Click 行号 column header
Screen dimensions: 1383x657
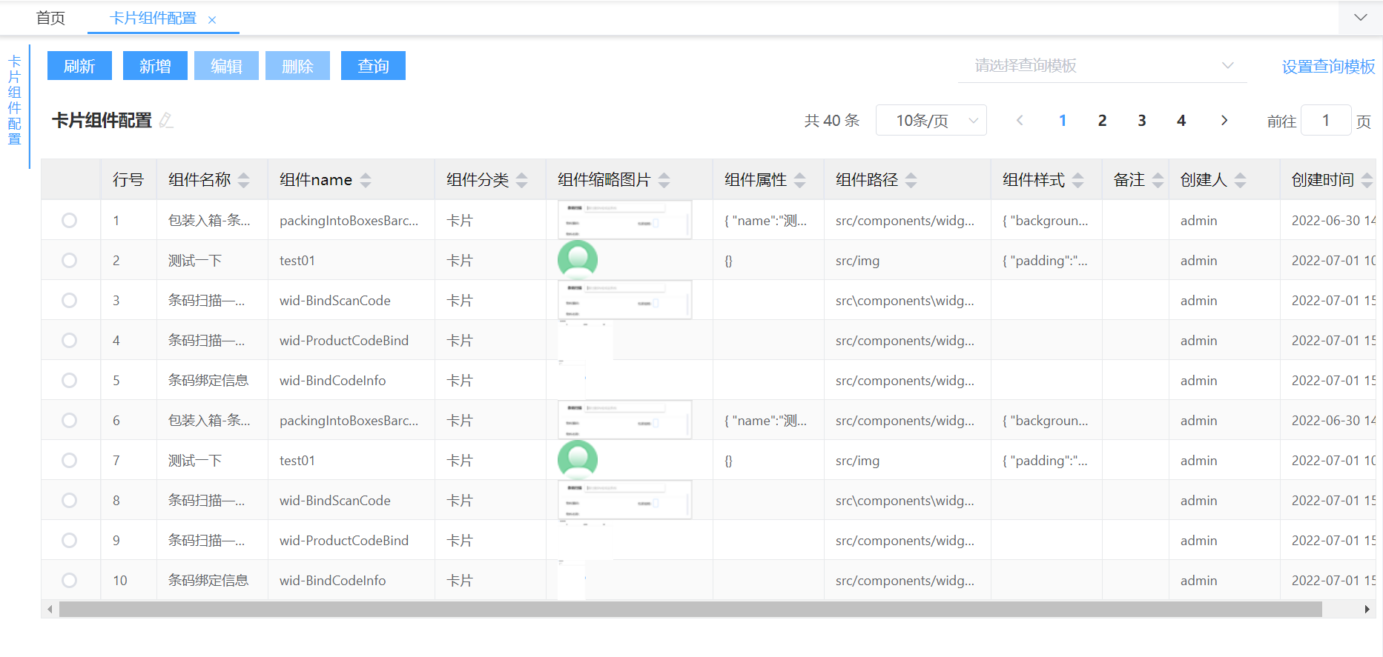click(128, 180)
